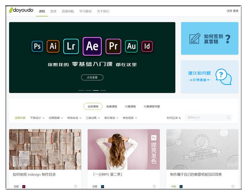Image resolution: width=247 pixels, height=195 pixels.
Task: Click 初级 level tag on indesign course
Action: tap(16, 186)
